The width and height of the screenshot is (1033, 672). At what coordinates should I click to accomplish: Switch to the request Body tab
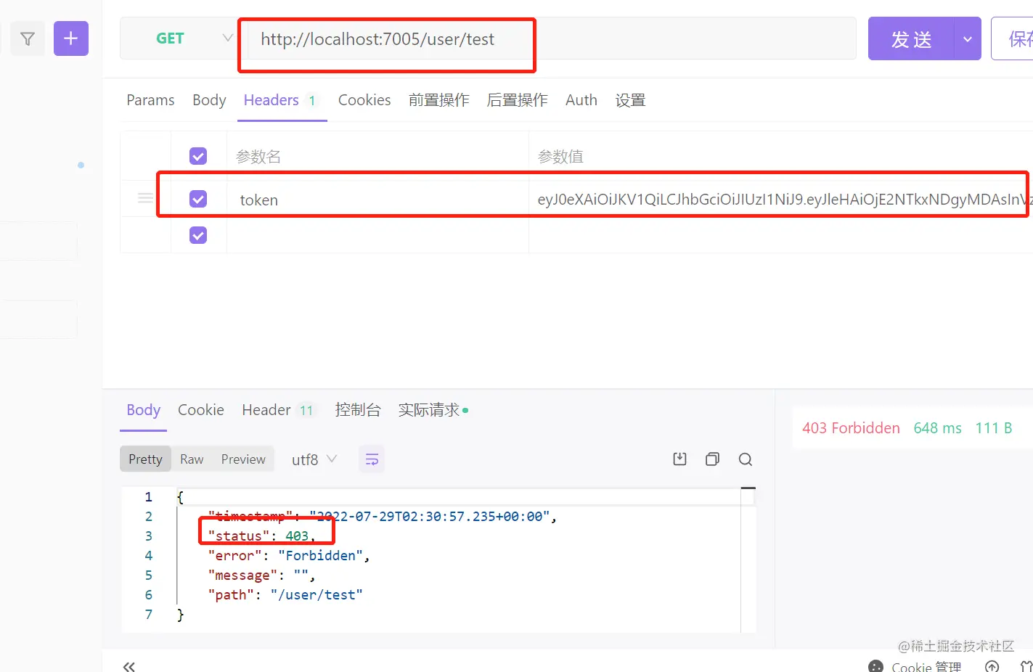[209, 100]
